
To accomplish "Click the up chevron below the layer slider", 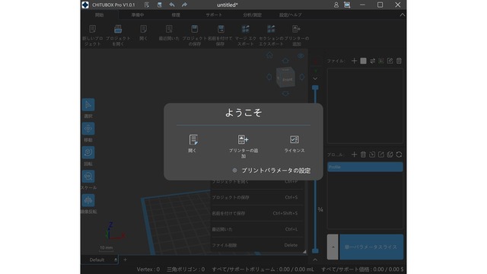I will click(x=315, y=260).
